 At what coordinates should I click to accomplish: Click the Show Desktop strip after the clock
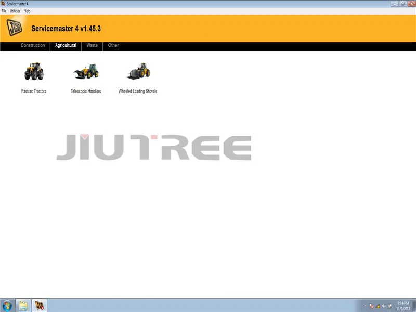[414, 306]
